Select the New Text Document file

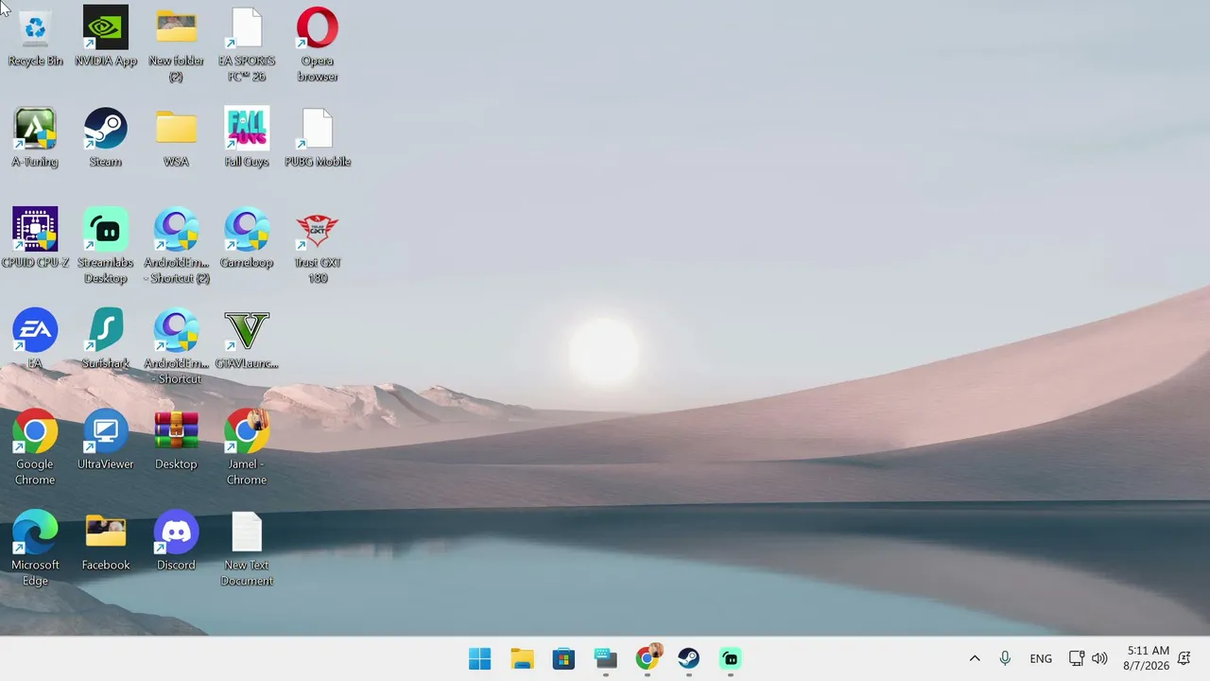247,550
